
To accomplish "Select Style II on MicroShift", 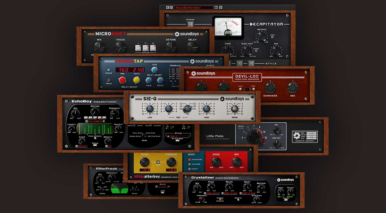I will 146,48.
